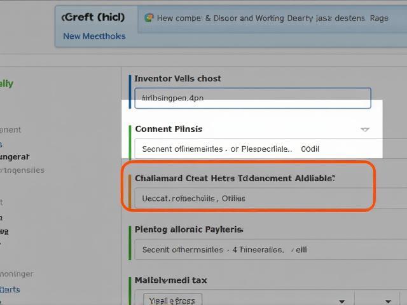Click the "Inventor Vells chost" section heading
Screen dimensions: 407x305
(x=178, y=78)
